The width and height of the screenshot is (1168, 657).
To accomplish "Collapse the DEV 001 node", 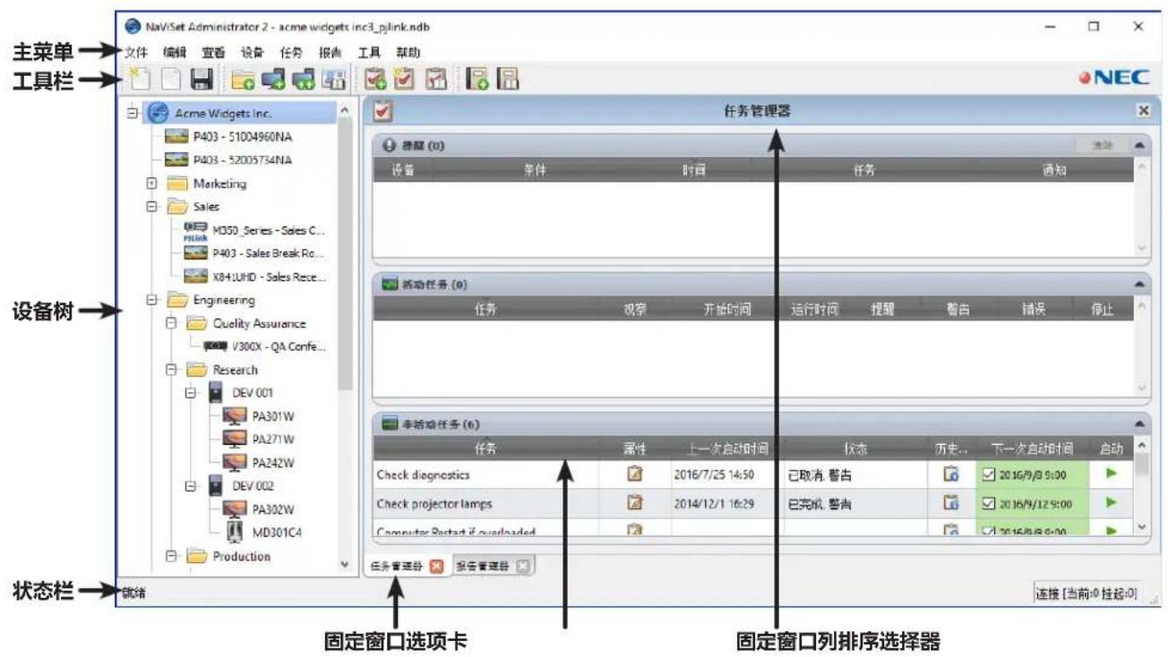I will [x=191, y=393].
